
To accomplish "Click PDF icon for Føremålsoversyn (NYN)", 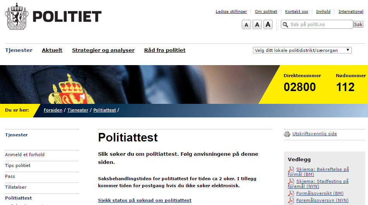I will 291,200.
